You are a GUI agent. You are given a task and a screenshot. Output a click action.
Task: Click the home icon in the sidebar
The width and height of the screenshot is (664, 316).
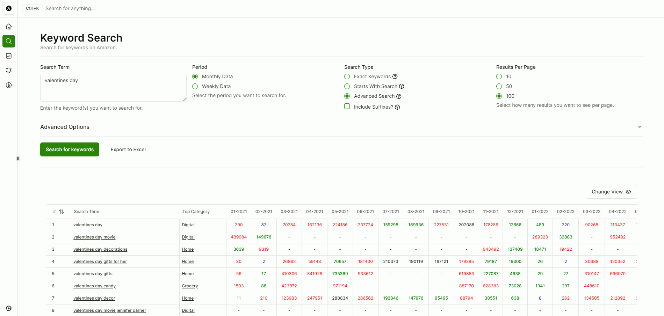pyautogui.click(x=9, y=27)
